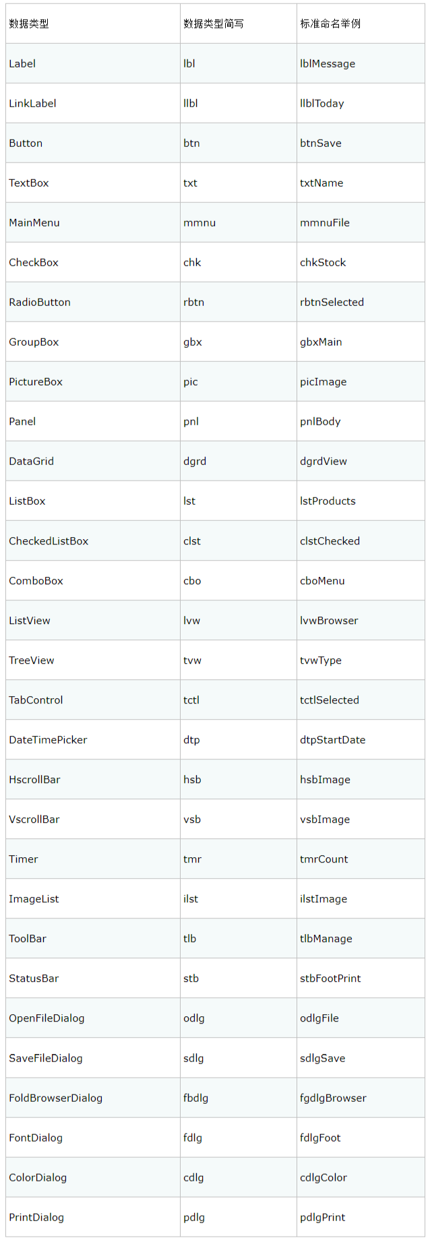Click the dtpStartDate example text
430x1244 pixels.
click(333, 739)
